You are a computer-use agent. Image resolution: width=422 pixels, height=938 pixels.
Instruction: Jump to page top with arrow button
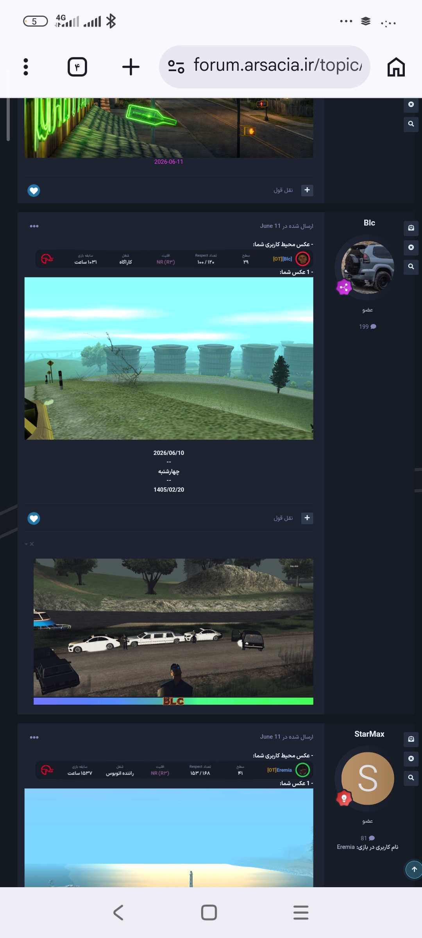click(414, 870)
